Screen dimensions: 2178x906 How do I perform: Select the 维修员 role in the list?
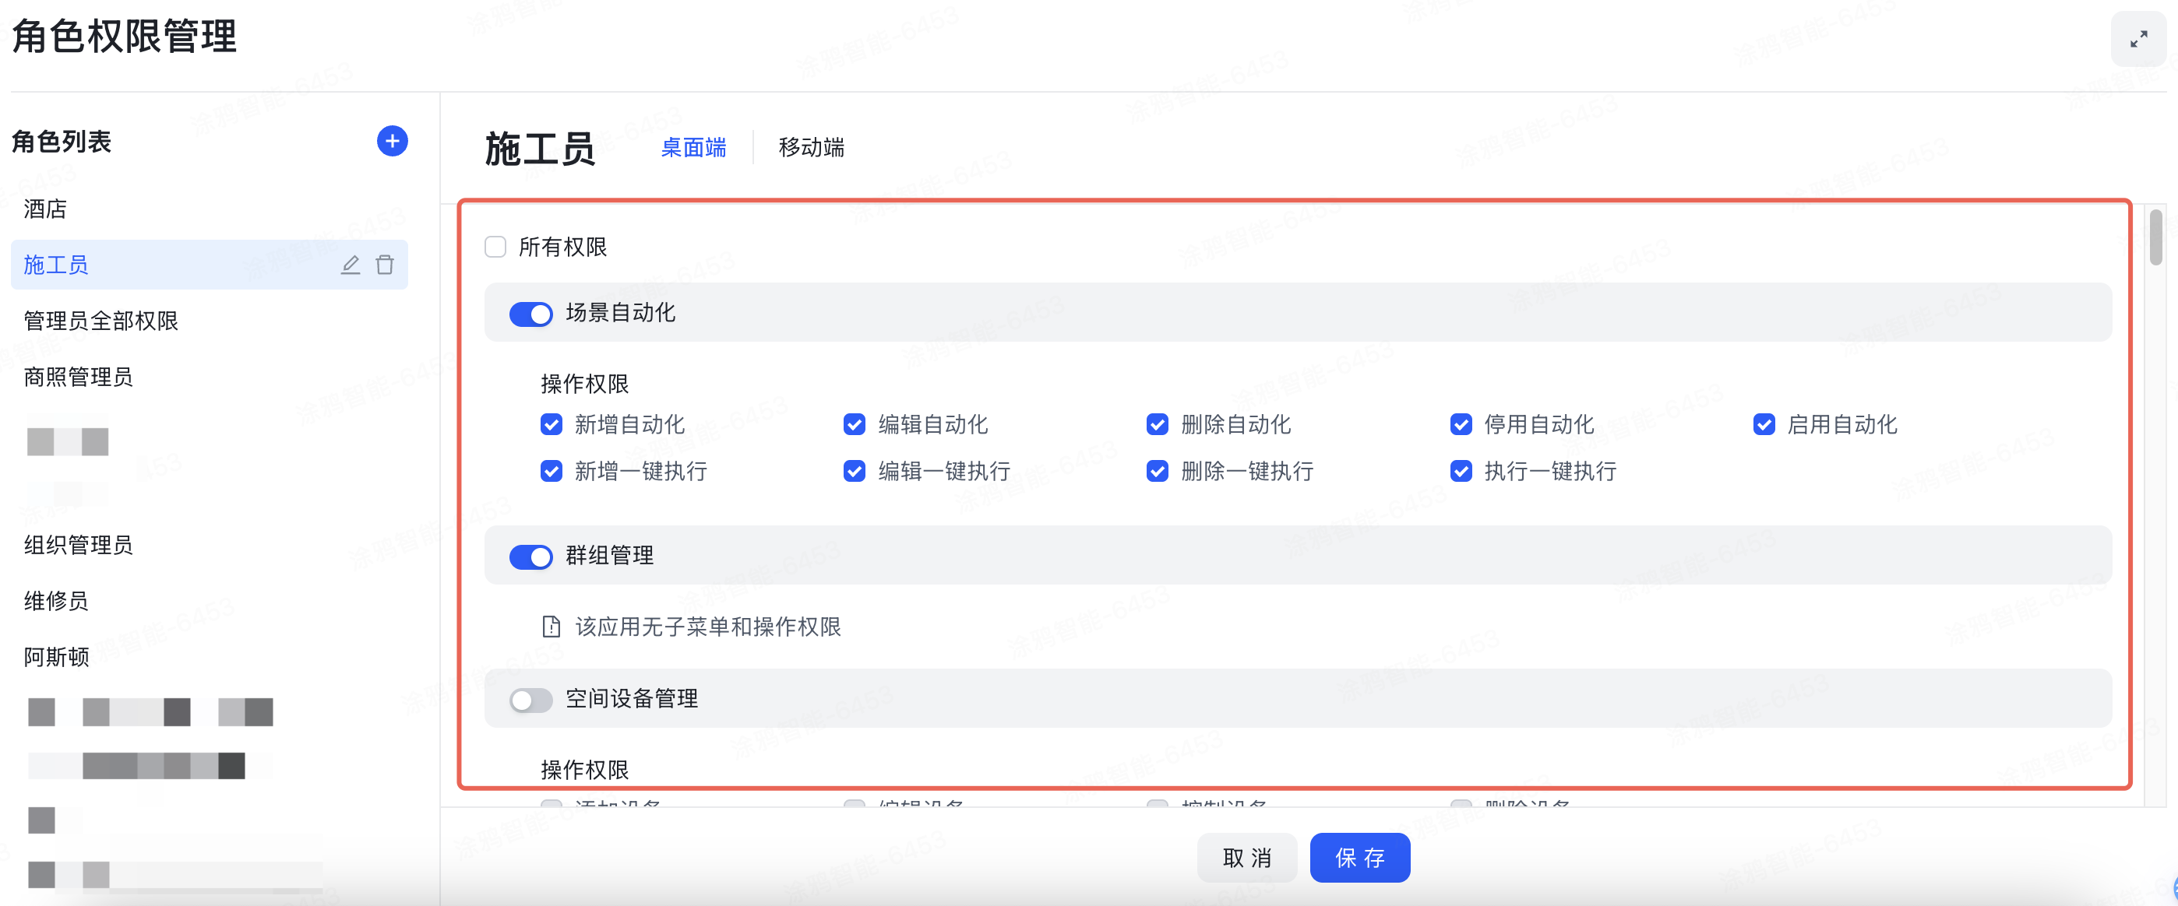55,601
